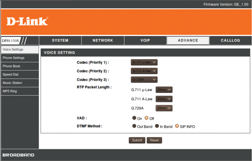This screenshot has height=161, width=252.
Task: Go to the Phone Book page
Action: coord(20,66)
